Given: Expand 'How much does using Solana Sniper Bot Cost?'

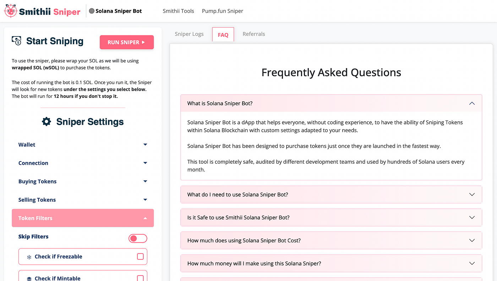Looking at the screenshot, I should pyautogui.click(x=331, y=241).
